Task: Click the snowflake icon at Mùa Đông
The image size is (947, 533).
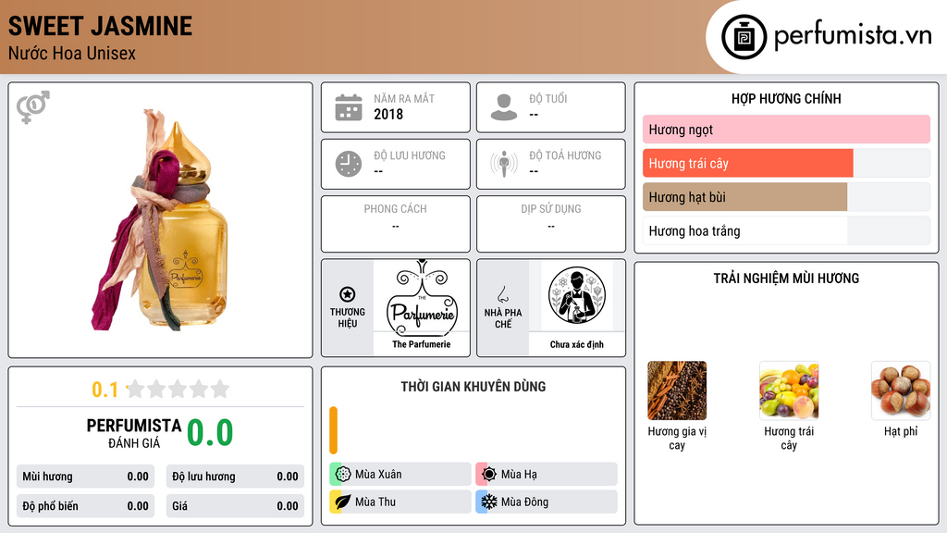Action: tap(489, 502)
